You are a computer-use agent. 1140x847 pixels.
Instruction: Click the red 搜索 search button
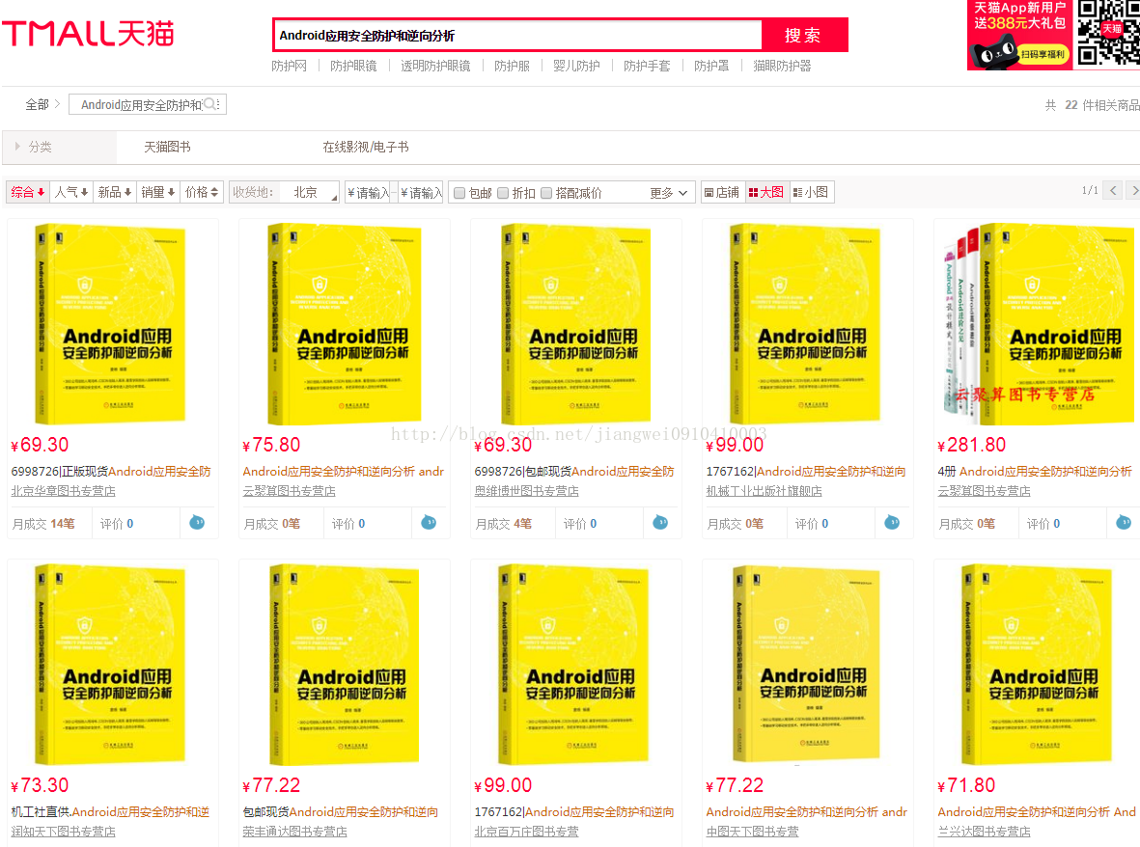coord(803,35)
